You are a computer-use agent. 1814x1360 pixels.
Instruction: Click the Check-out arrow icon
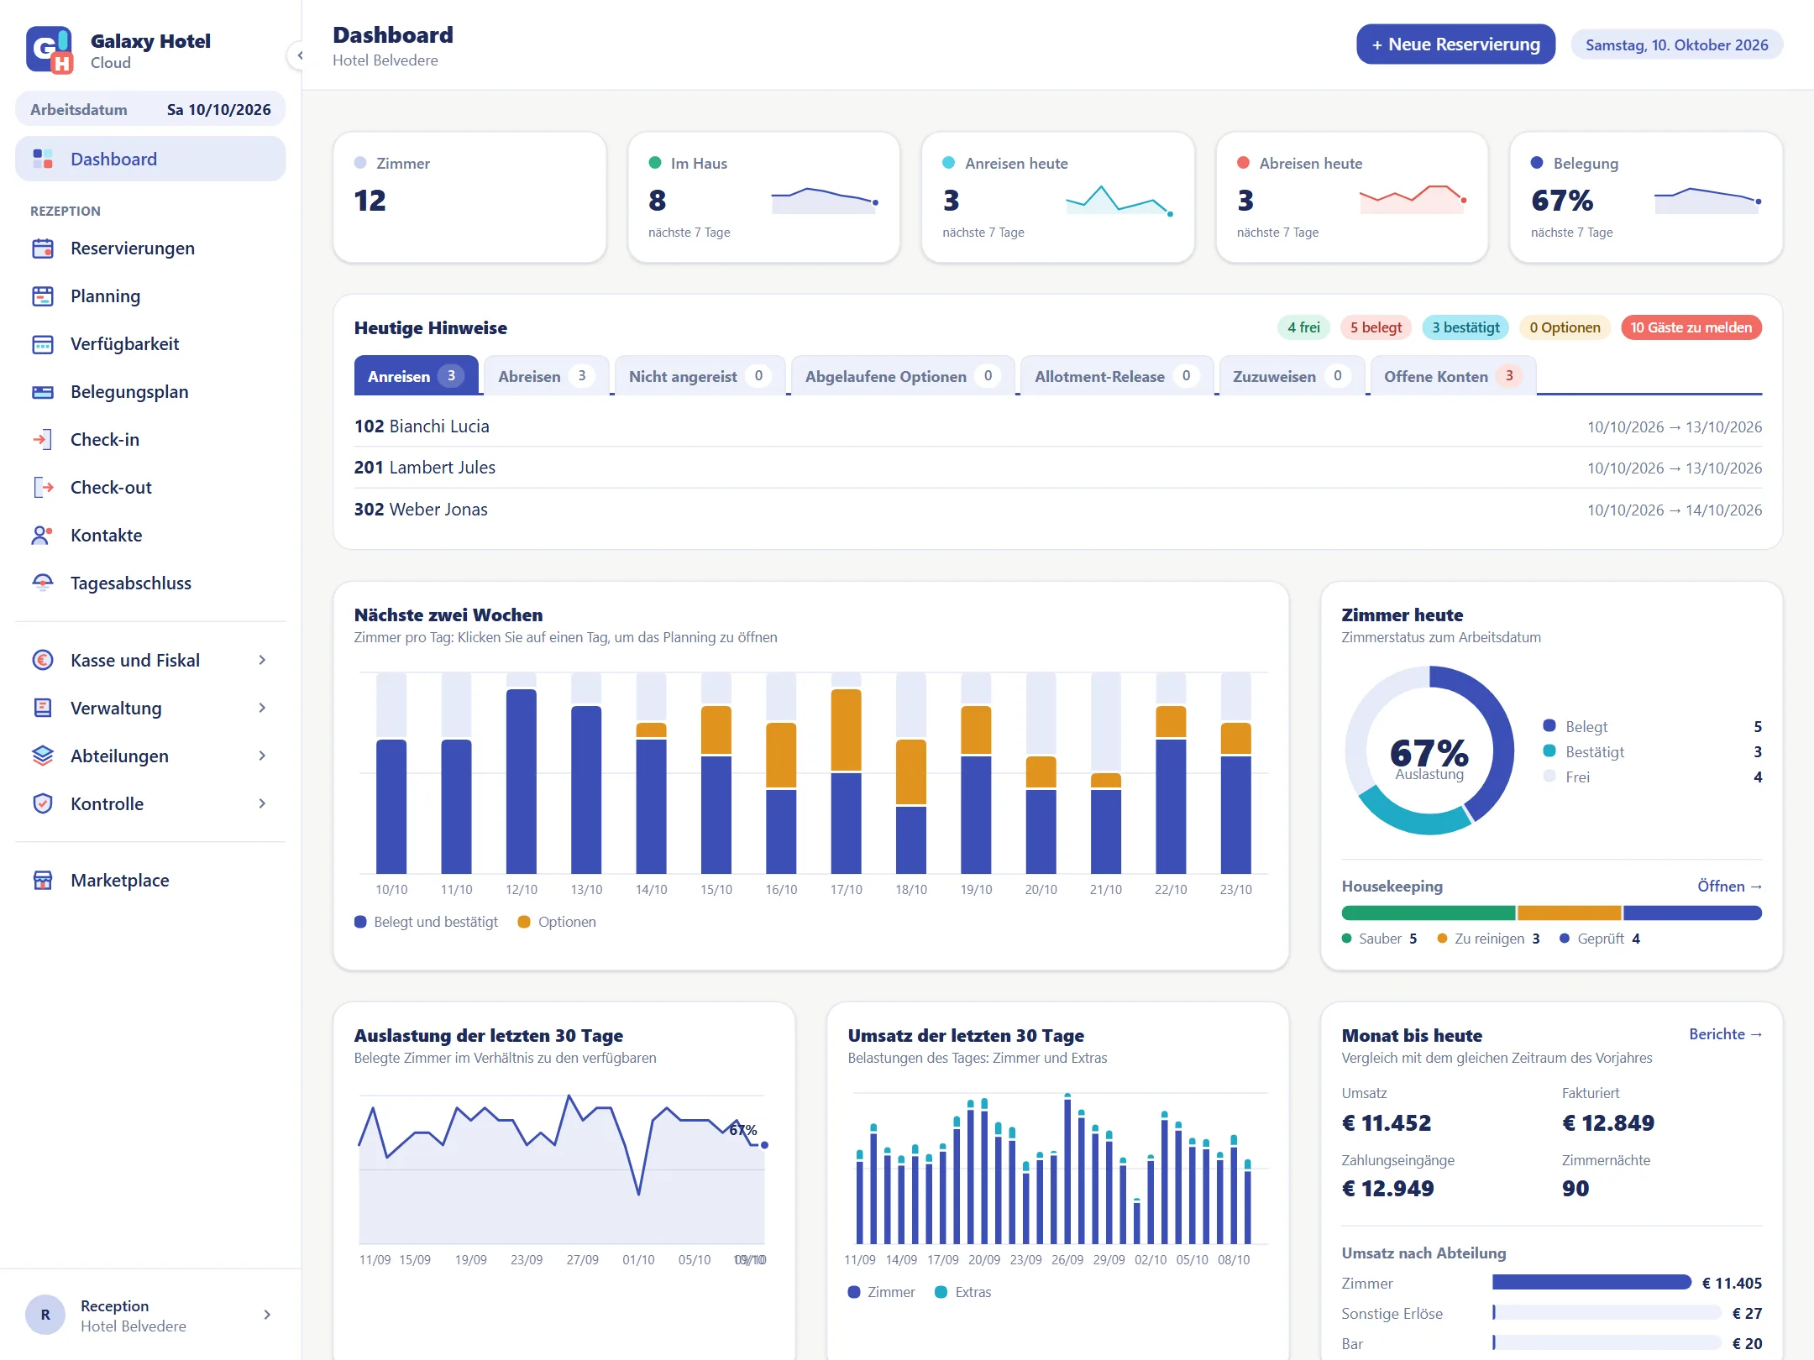(43, 488)
